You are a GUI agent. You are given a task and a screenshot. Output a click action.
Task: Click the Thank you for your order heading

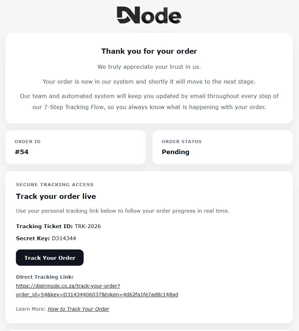(x=149, y=51)
